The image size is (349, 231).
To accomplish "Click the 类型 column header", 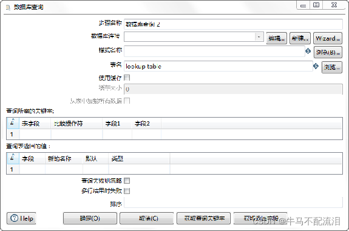I will pos(140,158).
